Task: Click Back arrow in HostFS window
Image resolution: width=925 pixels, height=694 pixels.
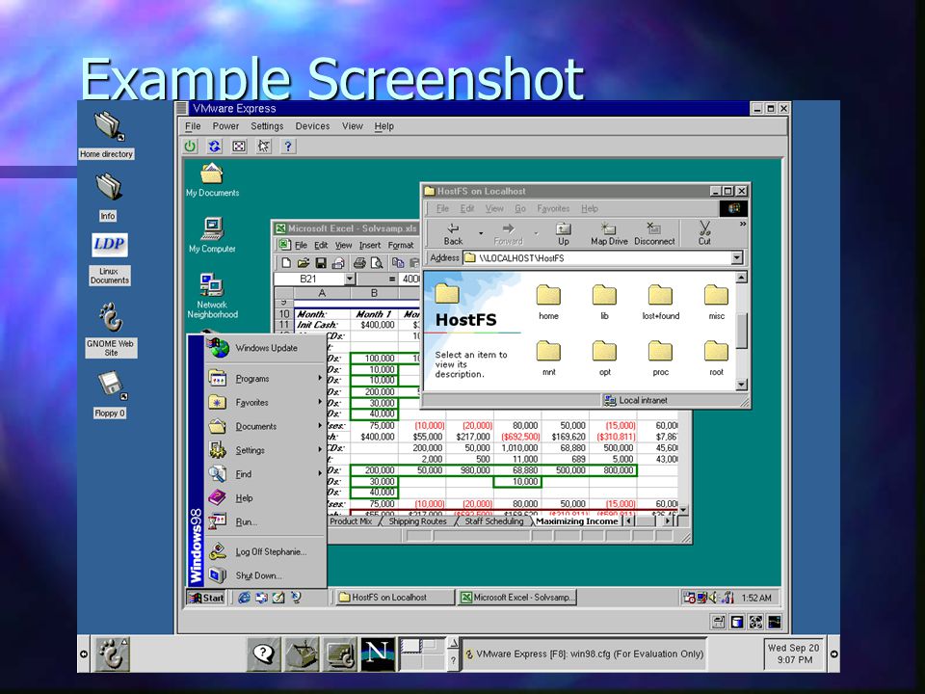Action: coord(453,233)
